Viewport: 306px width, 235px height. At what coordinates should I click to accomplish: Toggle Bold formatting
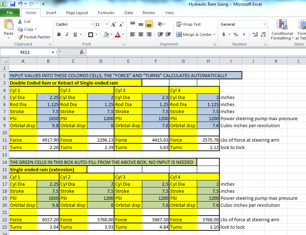[59, 35]
